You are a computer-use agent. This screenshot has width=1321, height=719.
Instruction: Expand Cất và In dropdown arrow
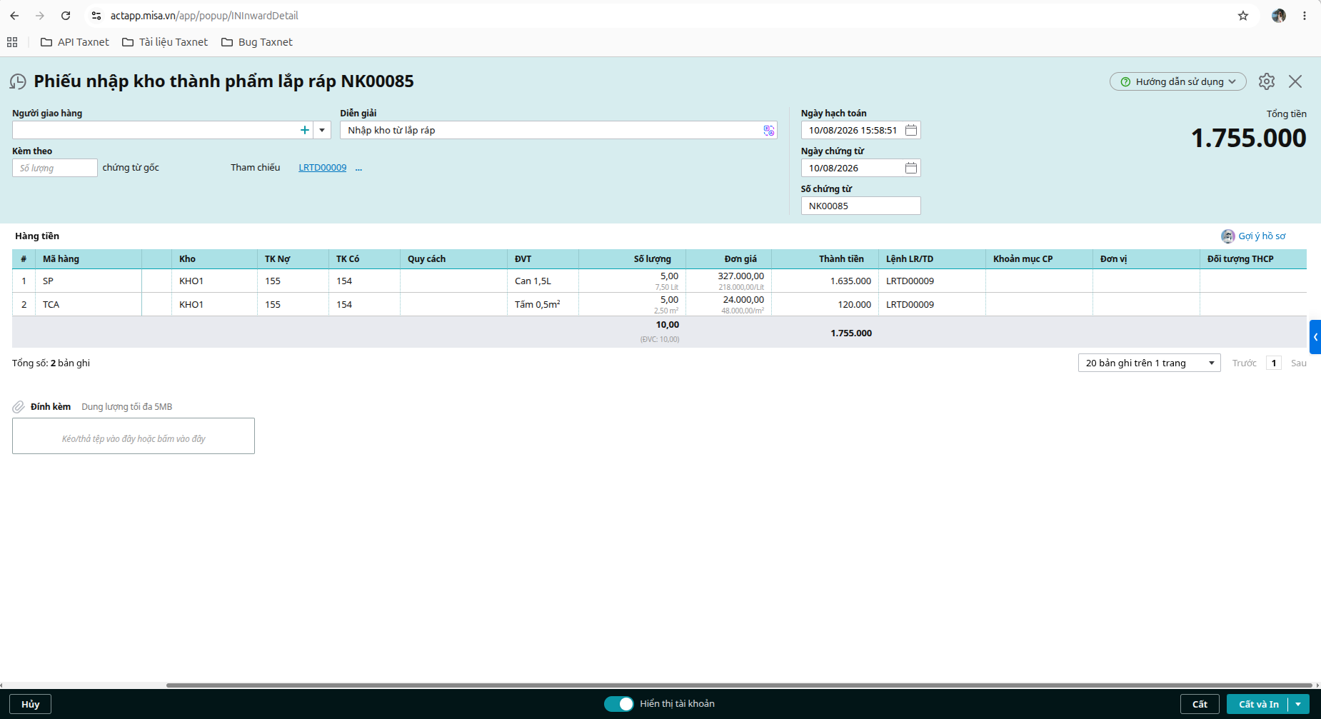point(1298,704)
